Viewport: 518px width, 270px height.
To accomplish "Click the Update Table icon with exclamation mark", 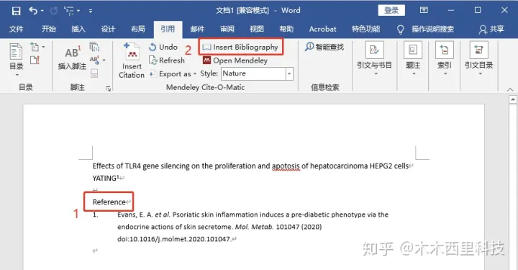I will click(x=35, y=60).
